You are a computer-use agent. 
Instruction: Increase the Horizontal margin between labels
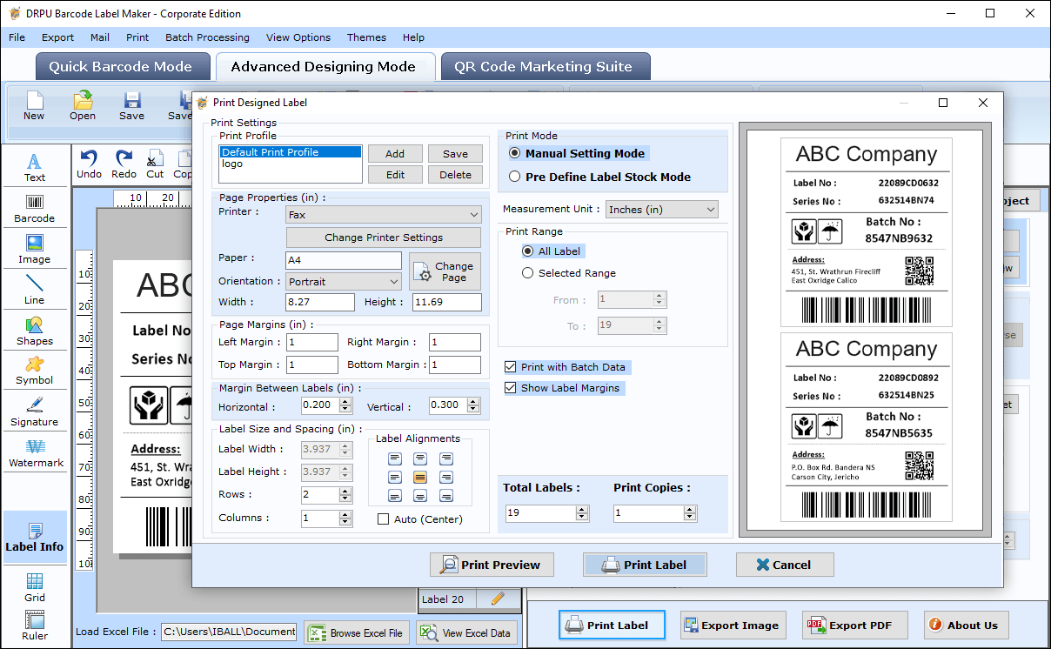tap(346, 402)
